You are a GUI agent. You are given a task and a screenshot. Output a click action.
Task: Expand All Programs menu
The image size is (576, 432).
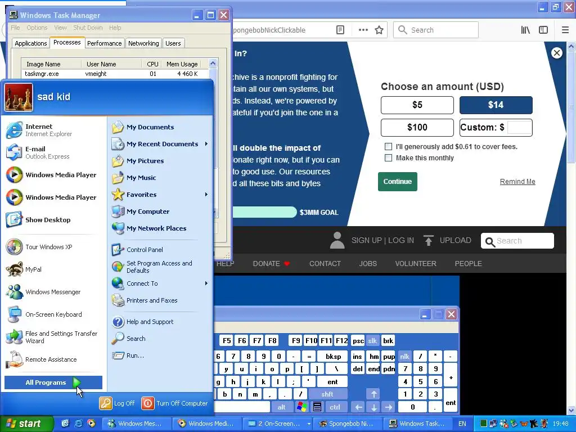click(53, 382)
